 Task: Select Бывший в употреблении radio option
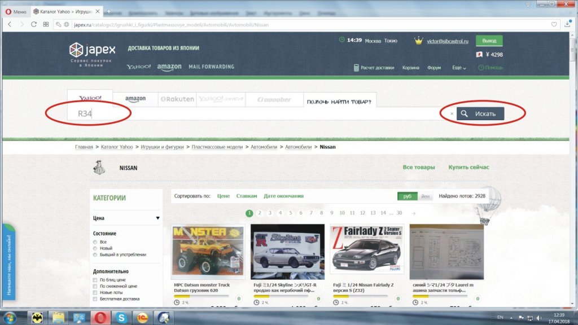pos(95,254)
